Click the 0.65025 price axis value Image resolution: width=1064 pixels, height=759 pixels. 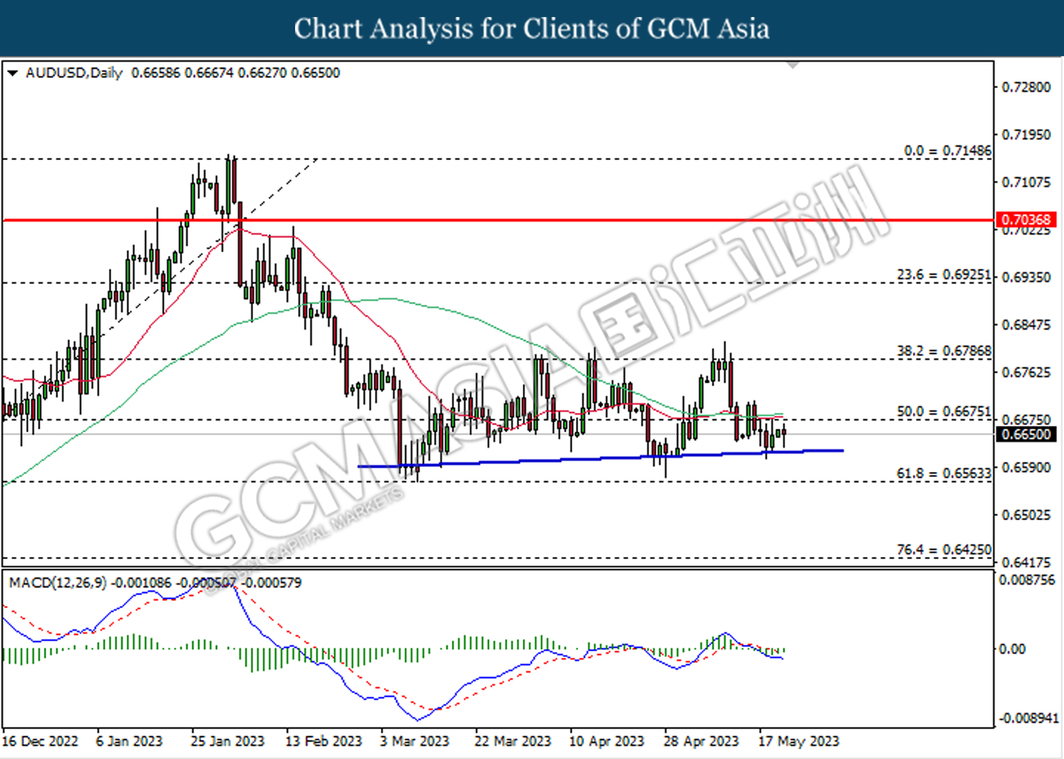[x=1026, y=515]
